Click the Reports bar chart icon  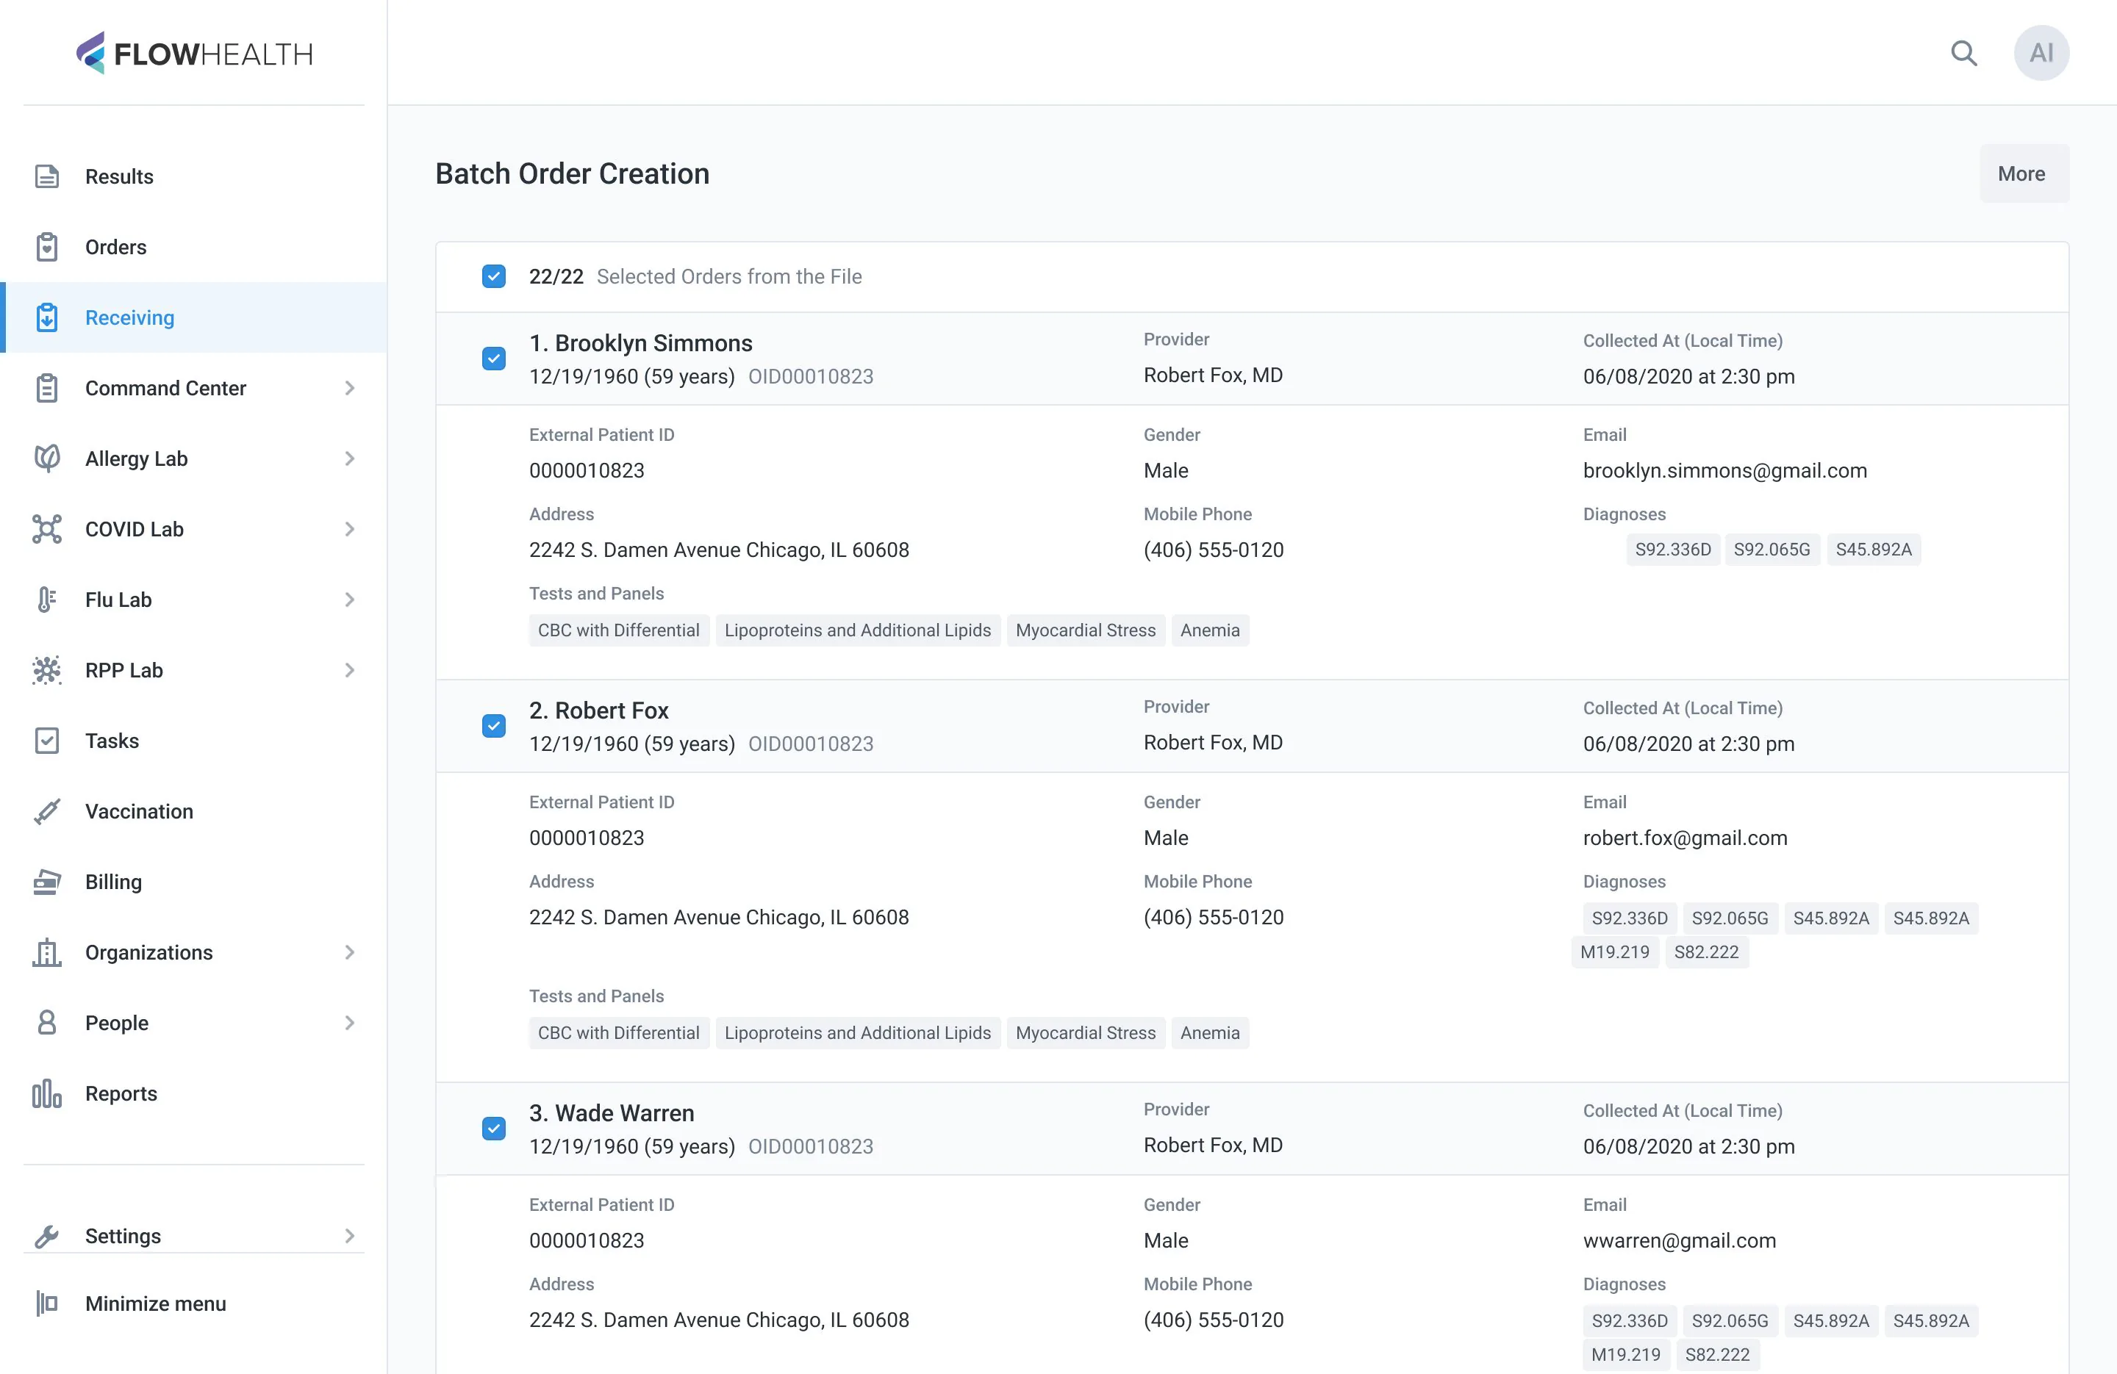(47, 1093)
